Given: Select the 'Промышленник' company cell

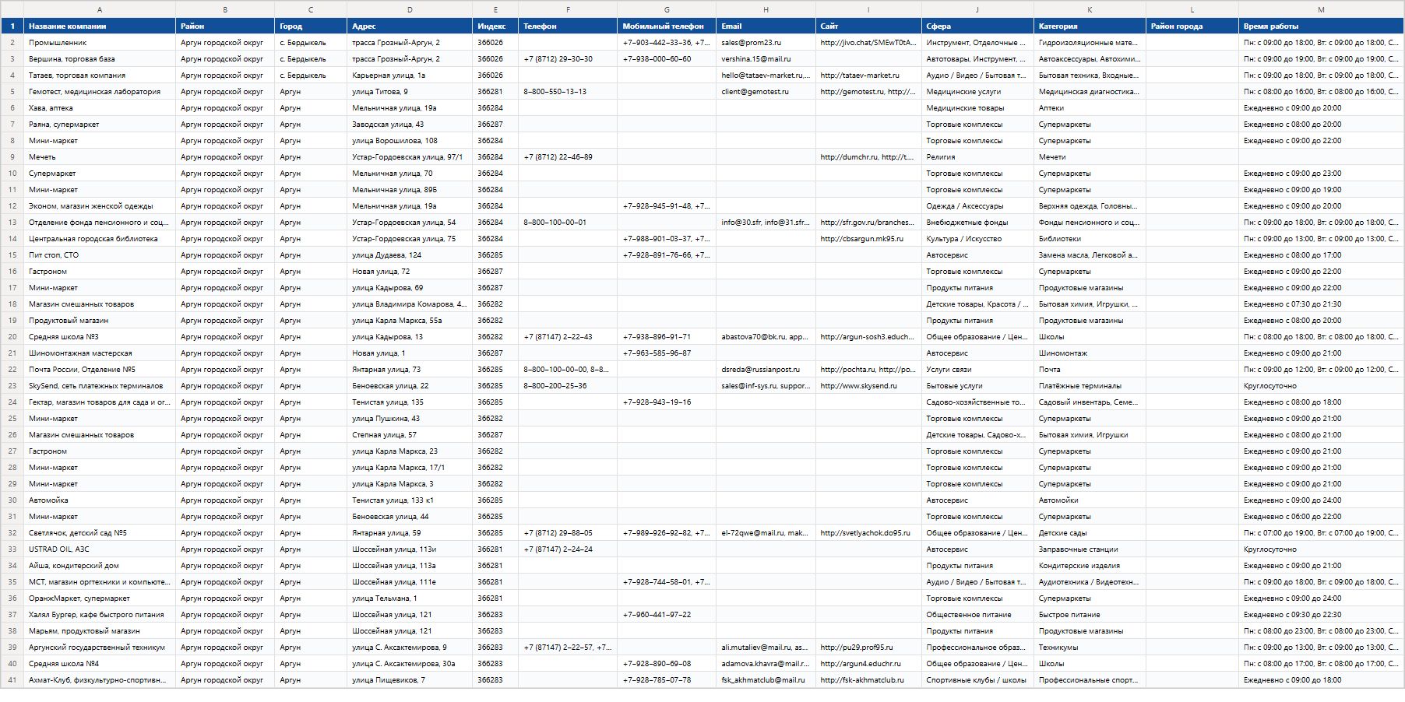Looking at the screenshot, I should click(100, 42).
